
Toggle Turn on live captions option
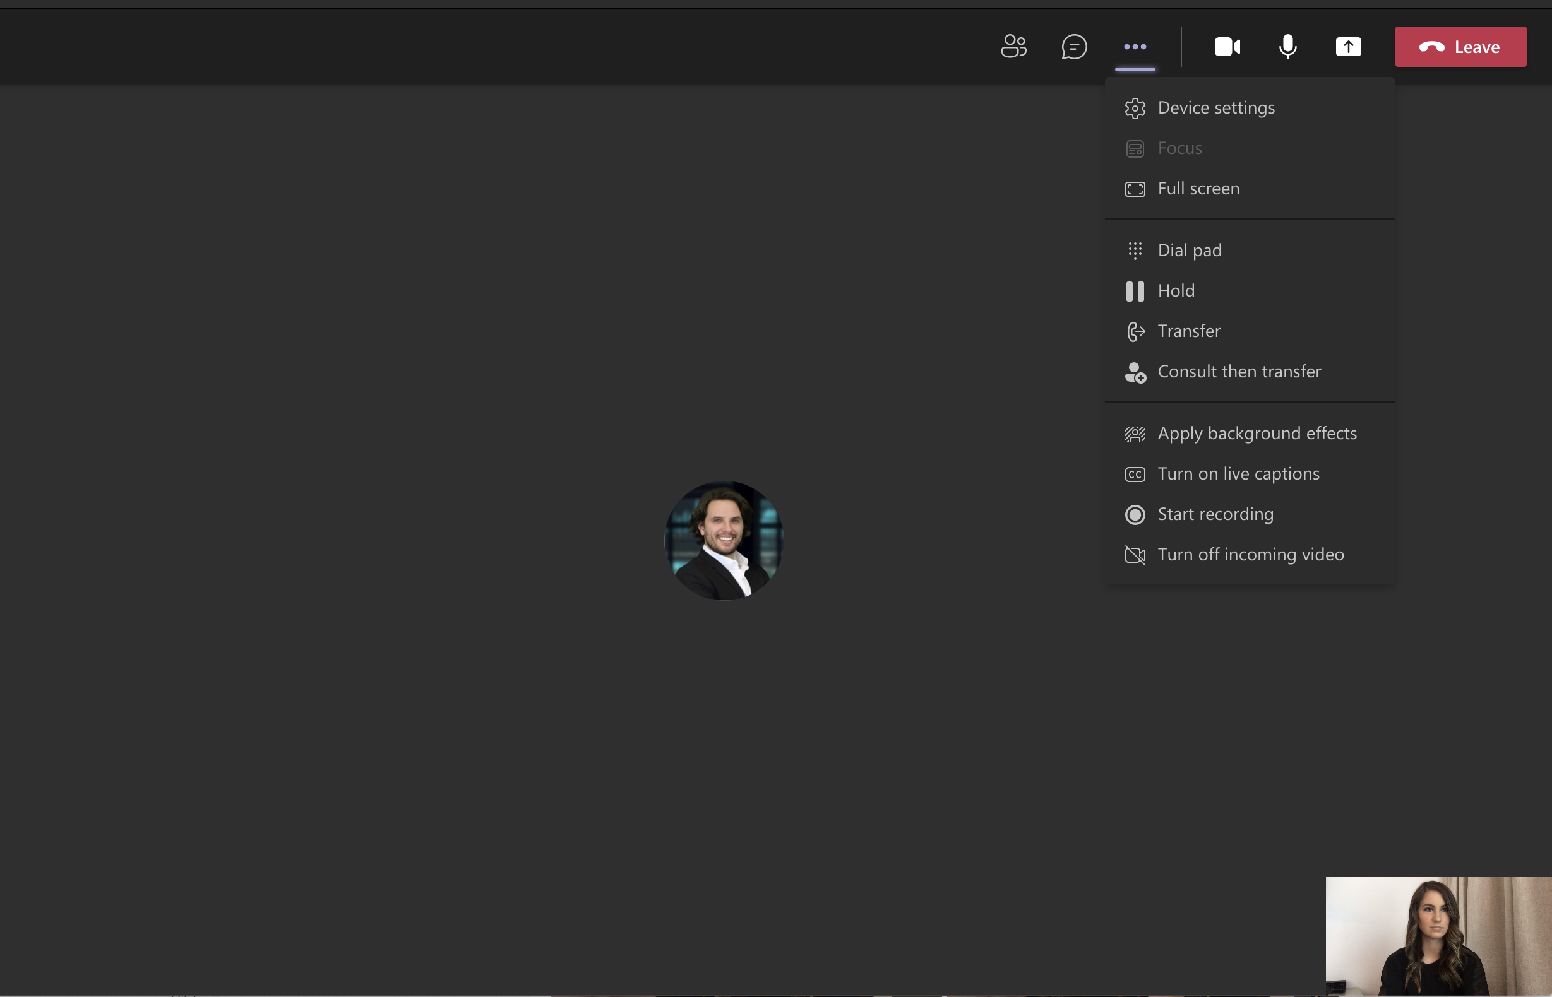[x=1239, y=474]
